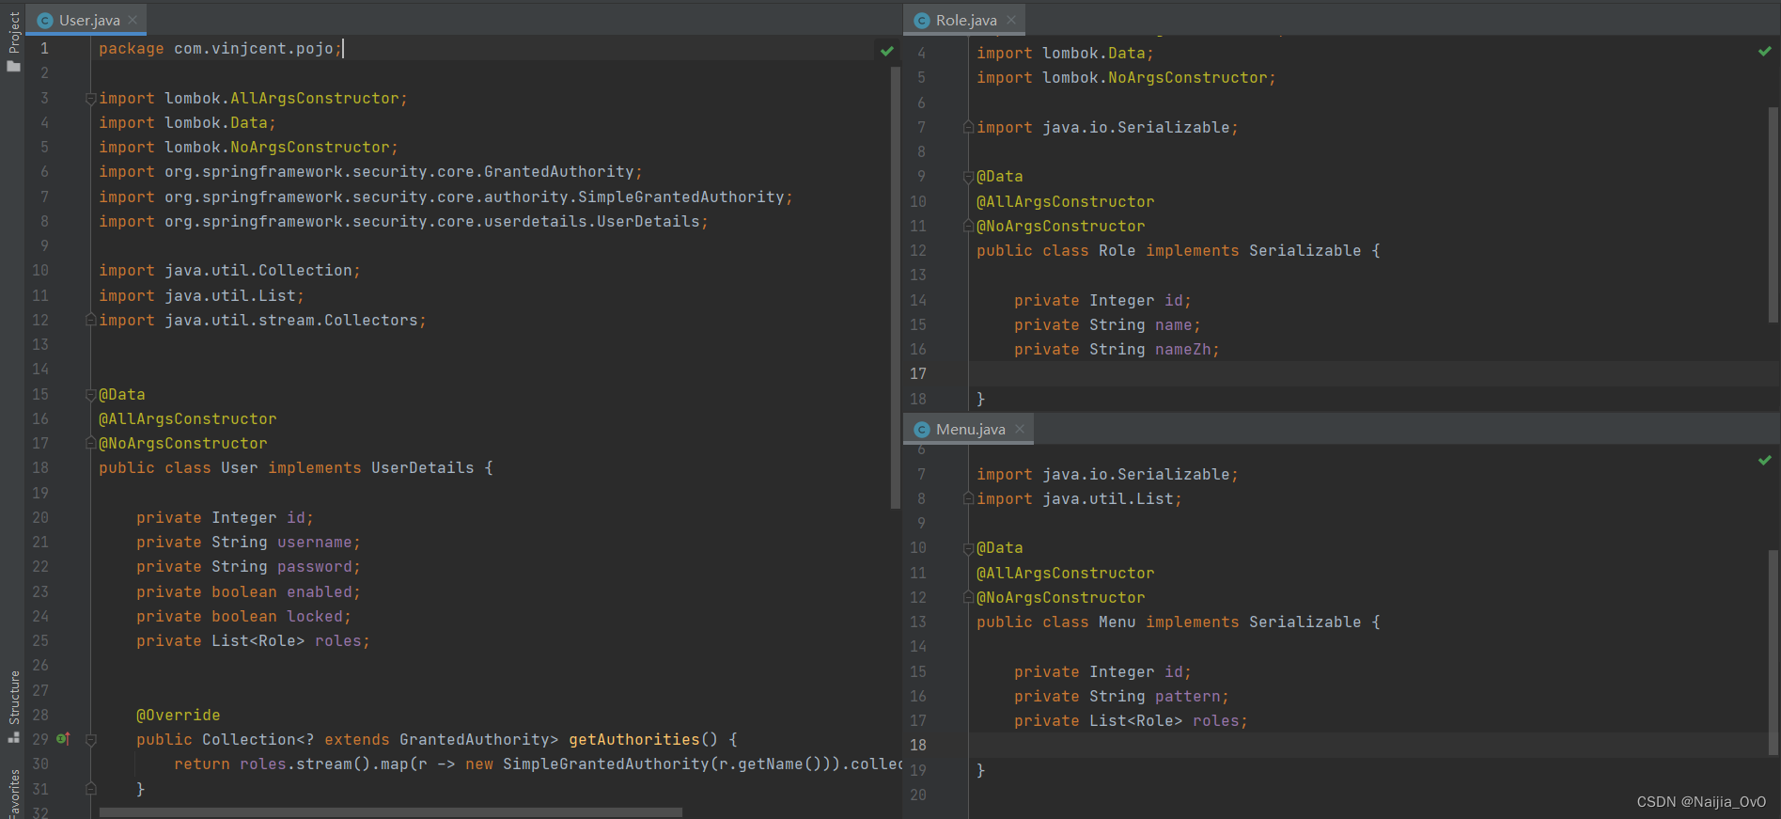This screenshot has height=819, width=1781.
Task: Click the User.java vertical scrollbar
Action: [x=896, y=287]
